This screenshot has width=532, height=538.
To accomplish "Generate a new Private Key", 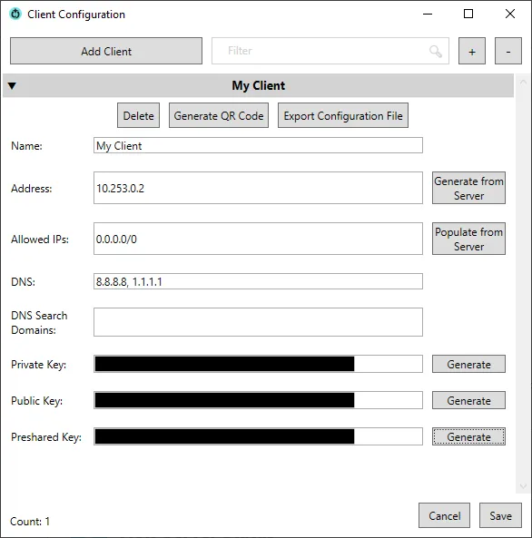I will click(x=468, y=364).
